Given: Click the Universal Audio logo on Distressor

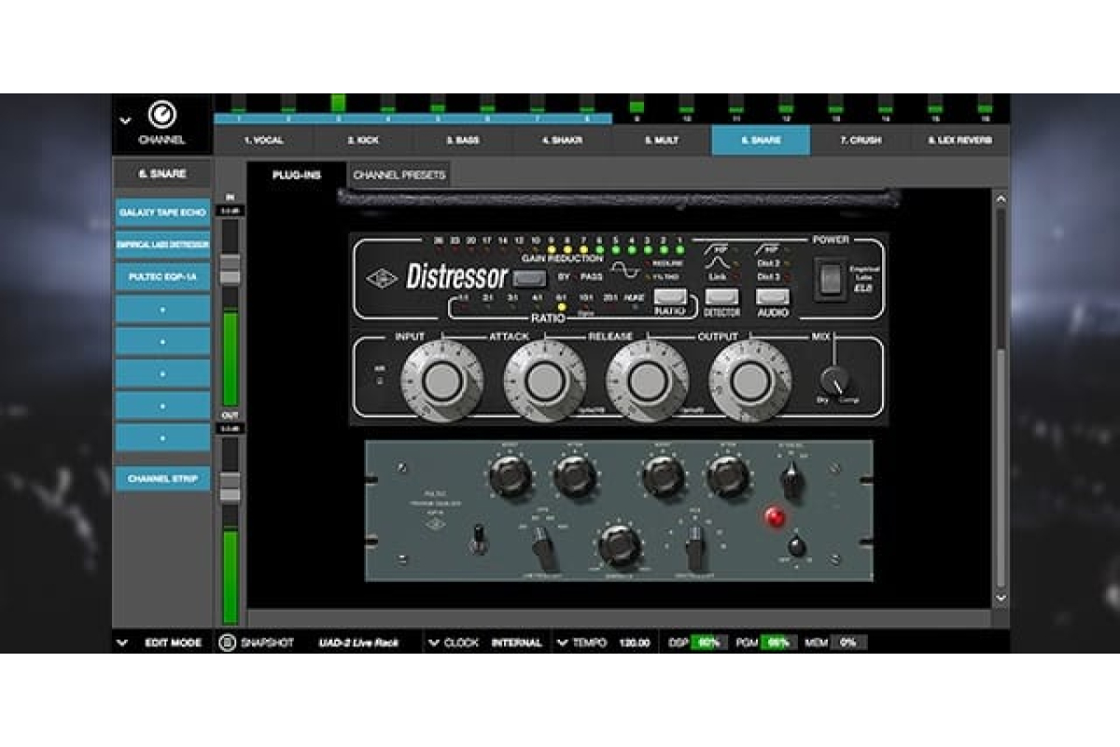Looking at the screenshot, I should pos(383,277).
